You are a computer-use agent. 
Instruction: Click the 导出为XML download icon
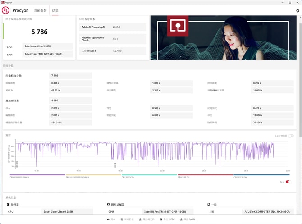[181, 219]
